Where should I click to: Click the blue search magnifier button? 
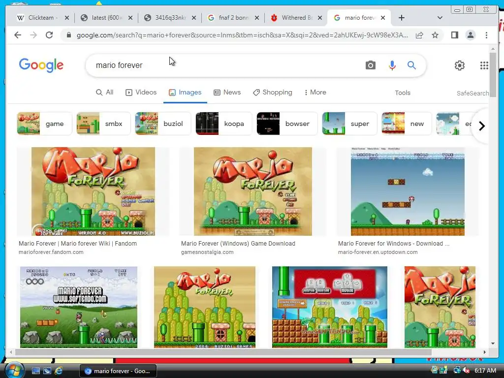tap(412, 65)
